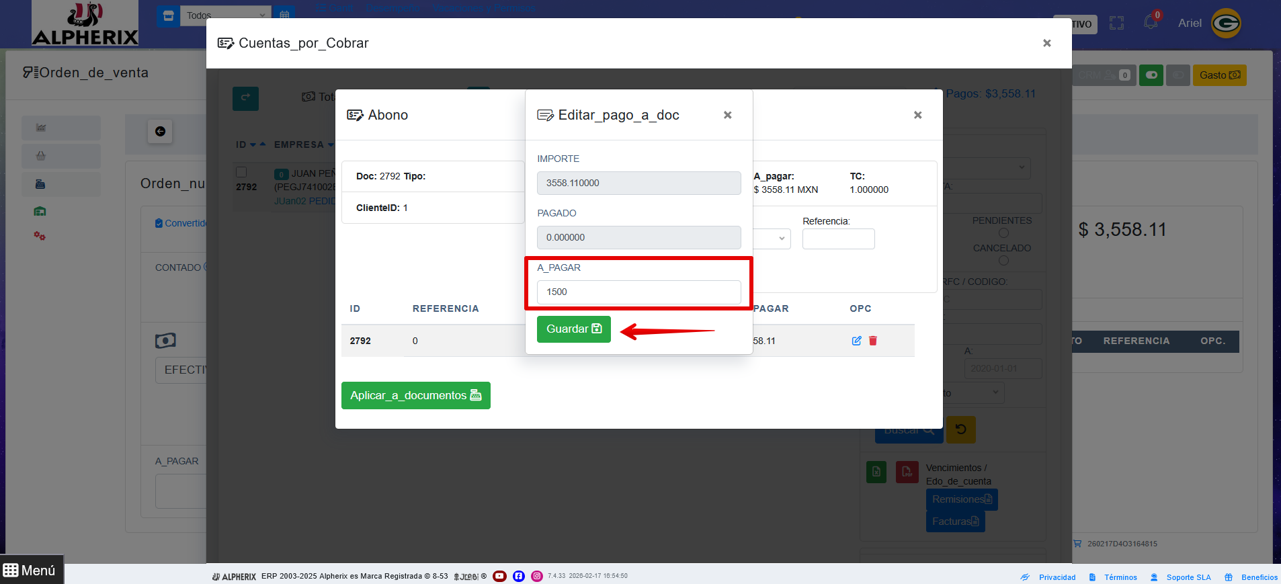Click the green Guardar button

coord(573,329)
